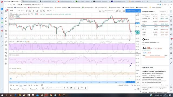Start bar replay mode
This screenshot has height=97, width=173.
click(x=48, y=11)
